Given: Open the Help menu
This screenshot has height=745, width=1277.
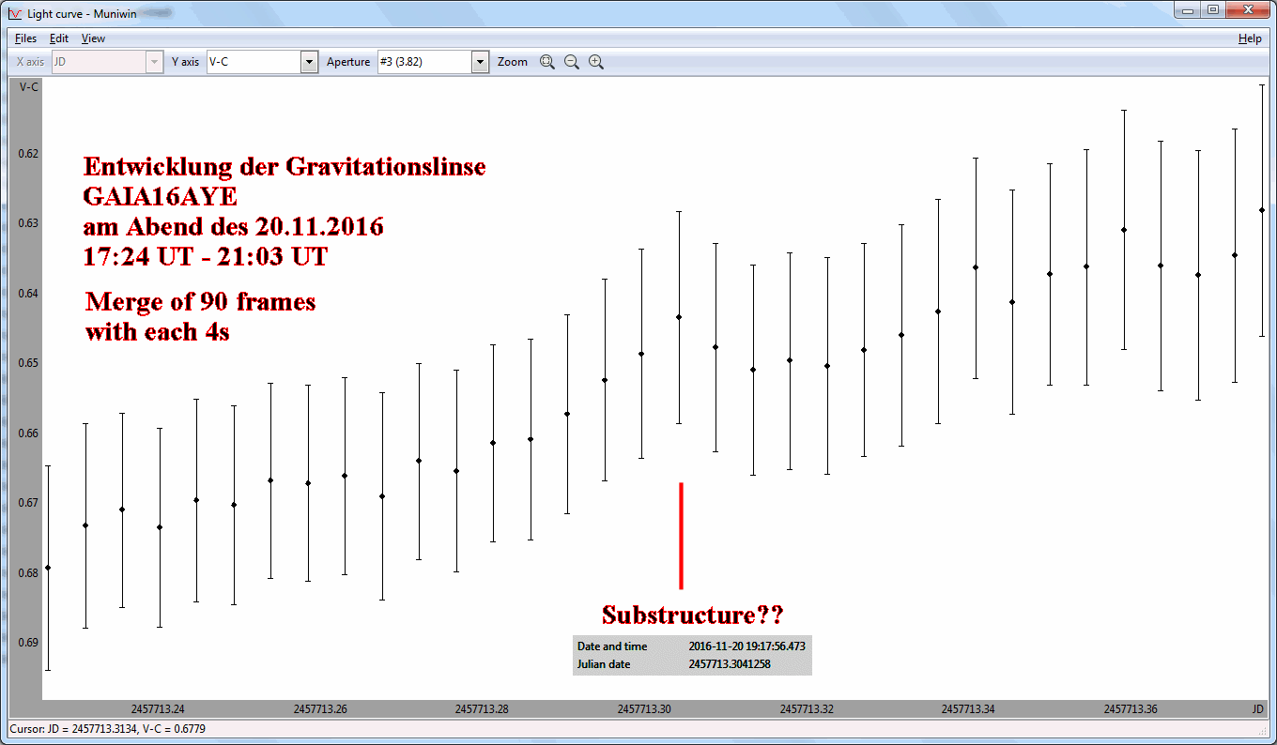Looking at the screenshot, I should pos(1250,38).
